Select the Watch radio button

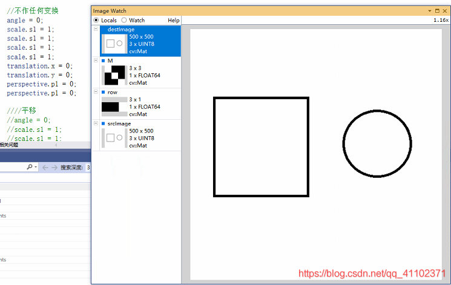(x=124, y=20)
